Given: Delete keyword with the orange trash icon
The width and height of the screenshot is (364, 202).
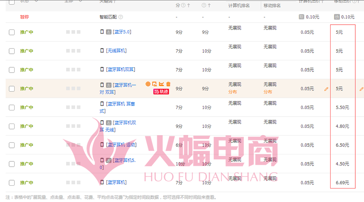Looking at the screenshot, I should (168, 84).
